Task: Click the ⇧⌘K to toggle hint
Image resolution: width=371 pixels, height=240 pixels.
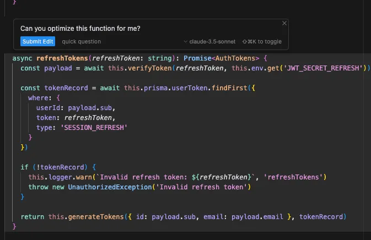Action: point(262,42)
